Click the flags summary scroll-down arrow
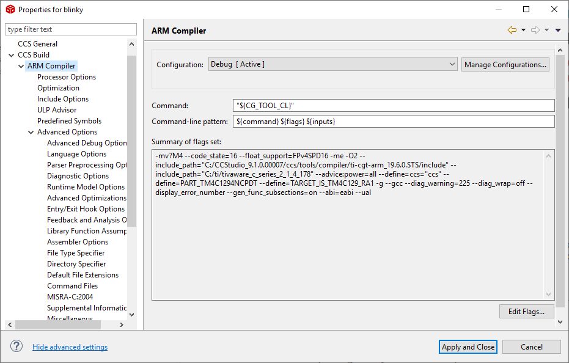The width and height of the screenshot is (569, 363). click(x=548, y=295)
